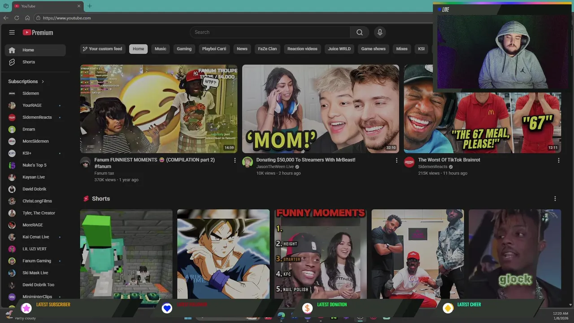
Task: Click the Latest Cheer diamond icon
Action: coord(448,308)
